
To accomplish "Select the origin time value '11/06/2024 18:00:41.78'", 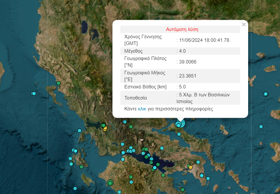I will (x=204, y=40).
